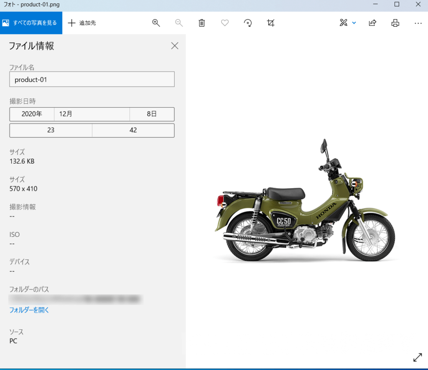Open folder via フォルダーを開く link
This screenshot has height=370, width=428.
coord(29,310)
